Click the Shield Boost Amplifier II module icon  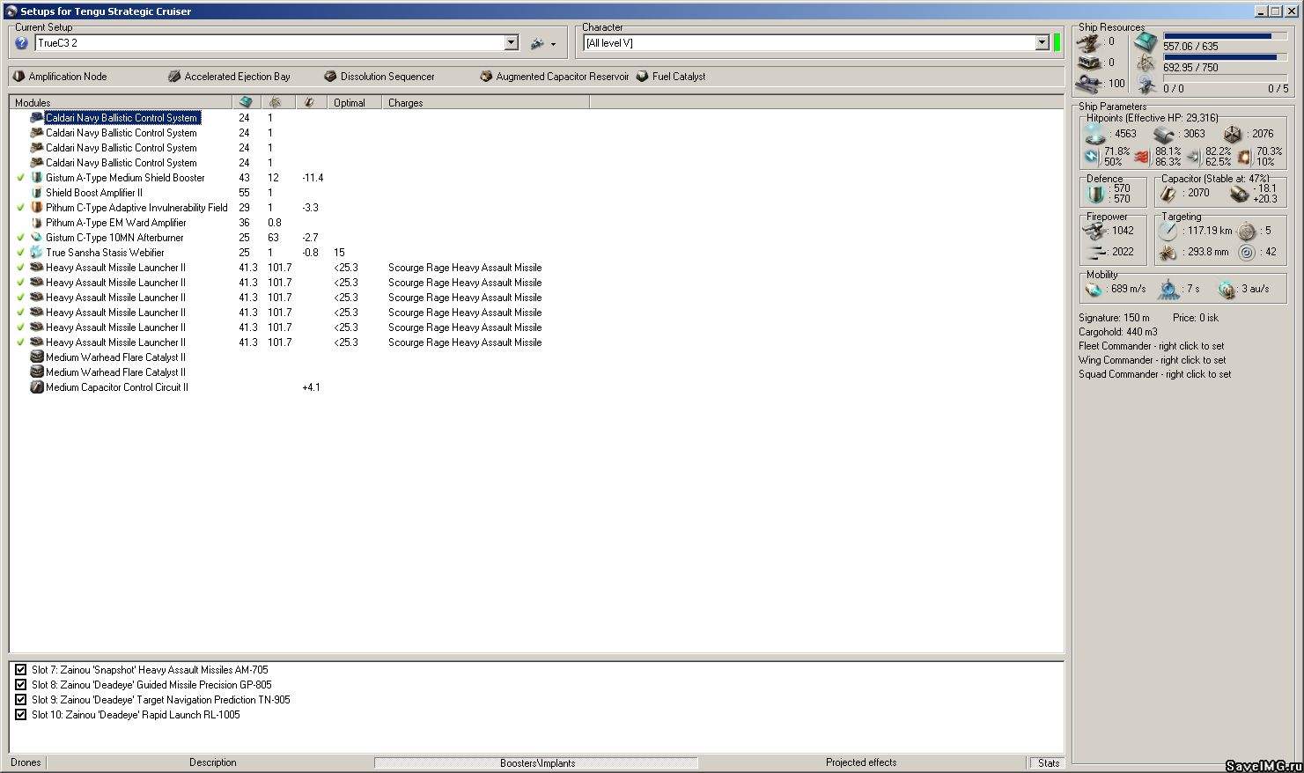(x=37, y=193)
